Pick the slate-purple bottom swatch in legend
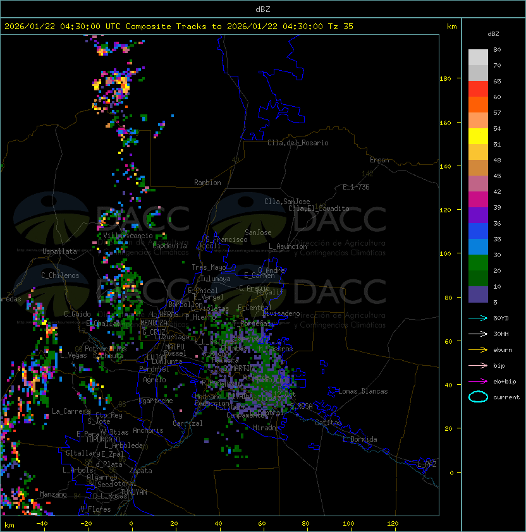This screenshot has width=526, height=532. [478, 294]
